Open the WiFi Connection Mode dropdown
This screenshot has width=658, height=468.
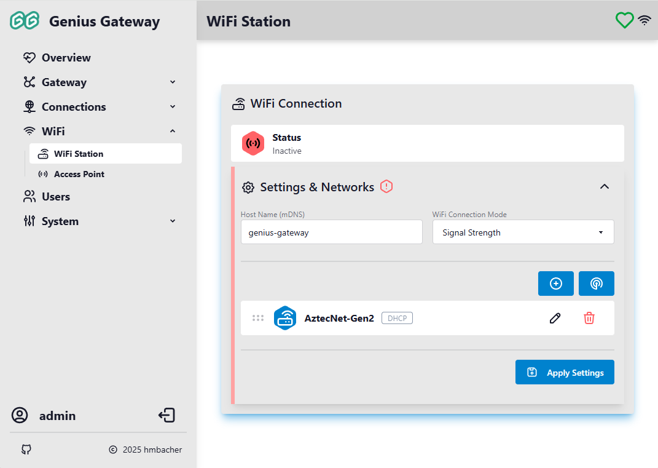pos(523,232)
